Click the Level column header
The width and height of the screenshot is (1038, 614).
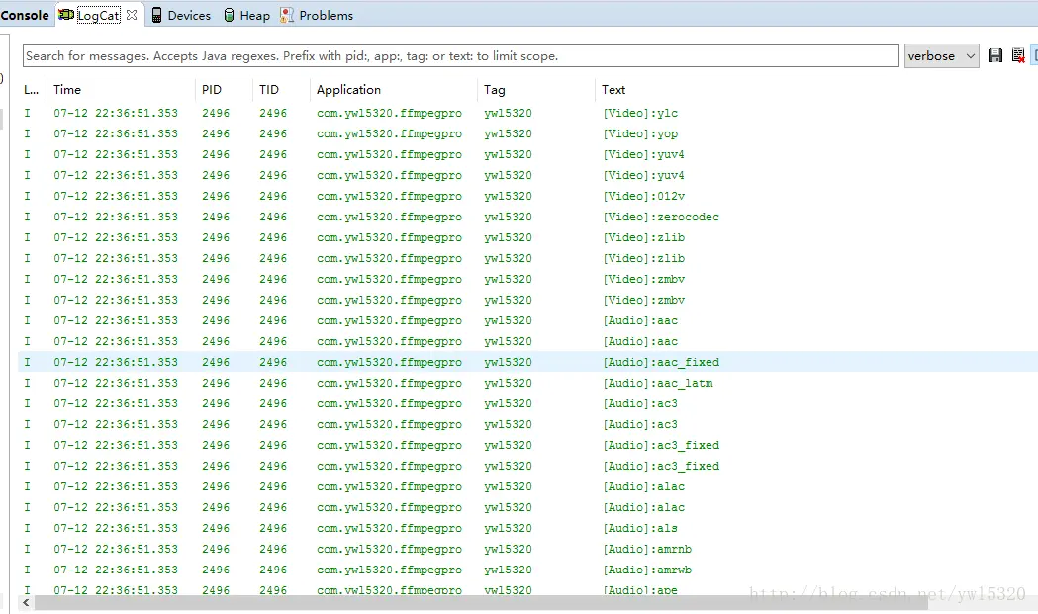click(x=31, y=89)
